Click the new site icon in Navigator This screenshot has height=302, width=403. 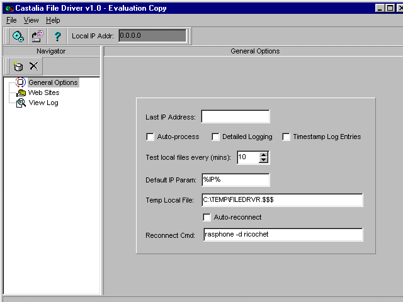(x=18, y=66)
